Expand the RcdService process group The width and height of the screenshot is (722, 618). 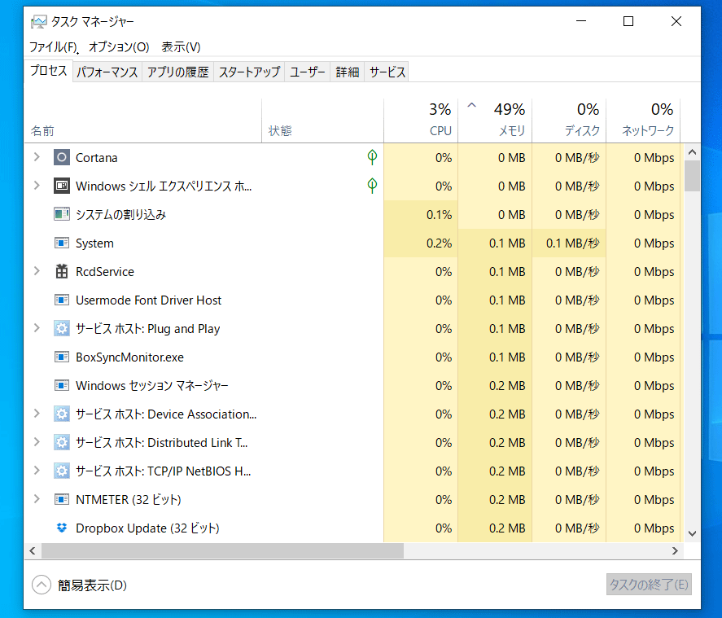(37, 271)
